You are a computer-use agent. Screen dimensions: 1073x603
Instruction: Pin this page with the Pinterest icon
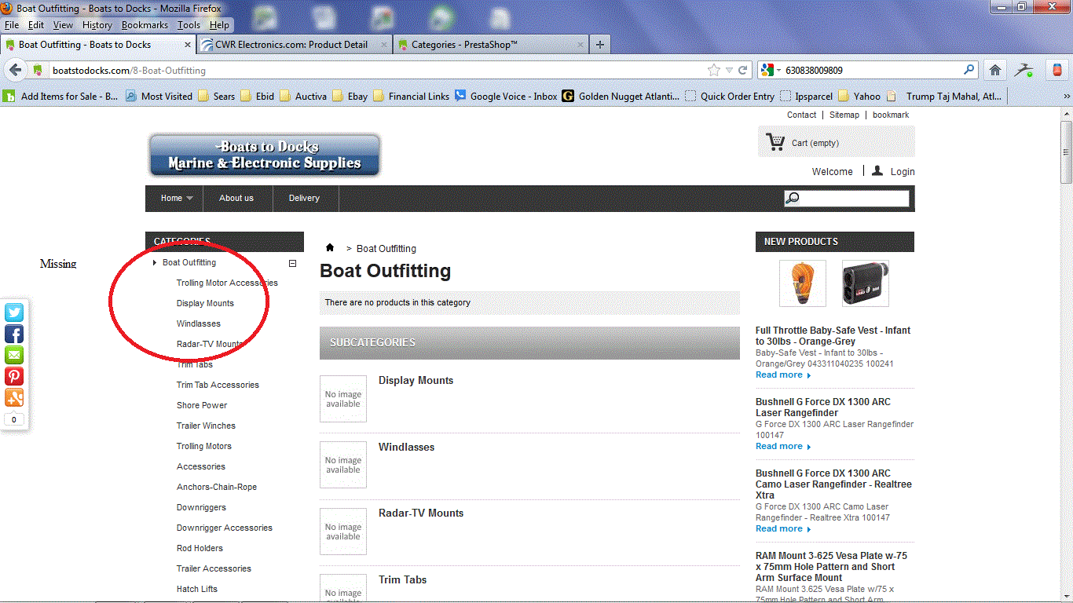click(14, 376)
